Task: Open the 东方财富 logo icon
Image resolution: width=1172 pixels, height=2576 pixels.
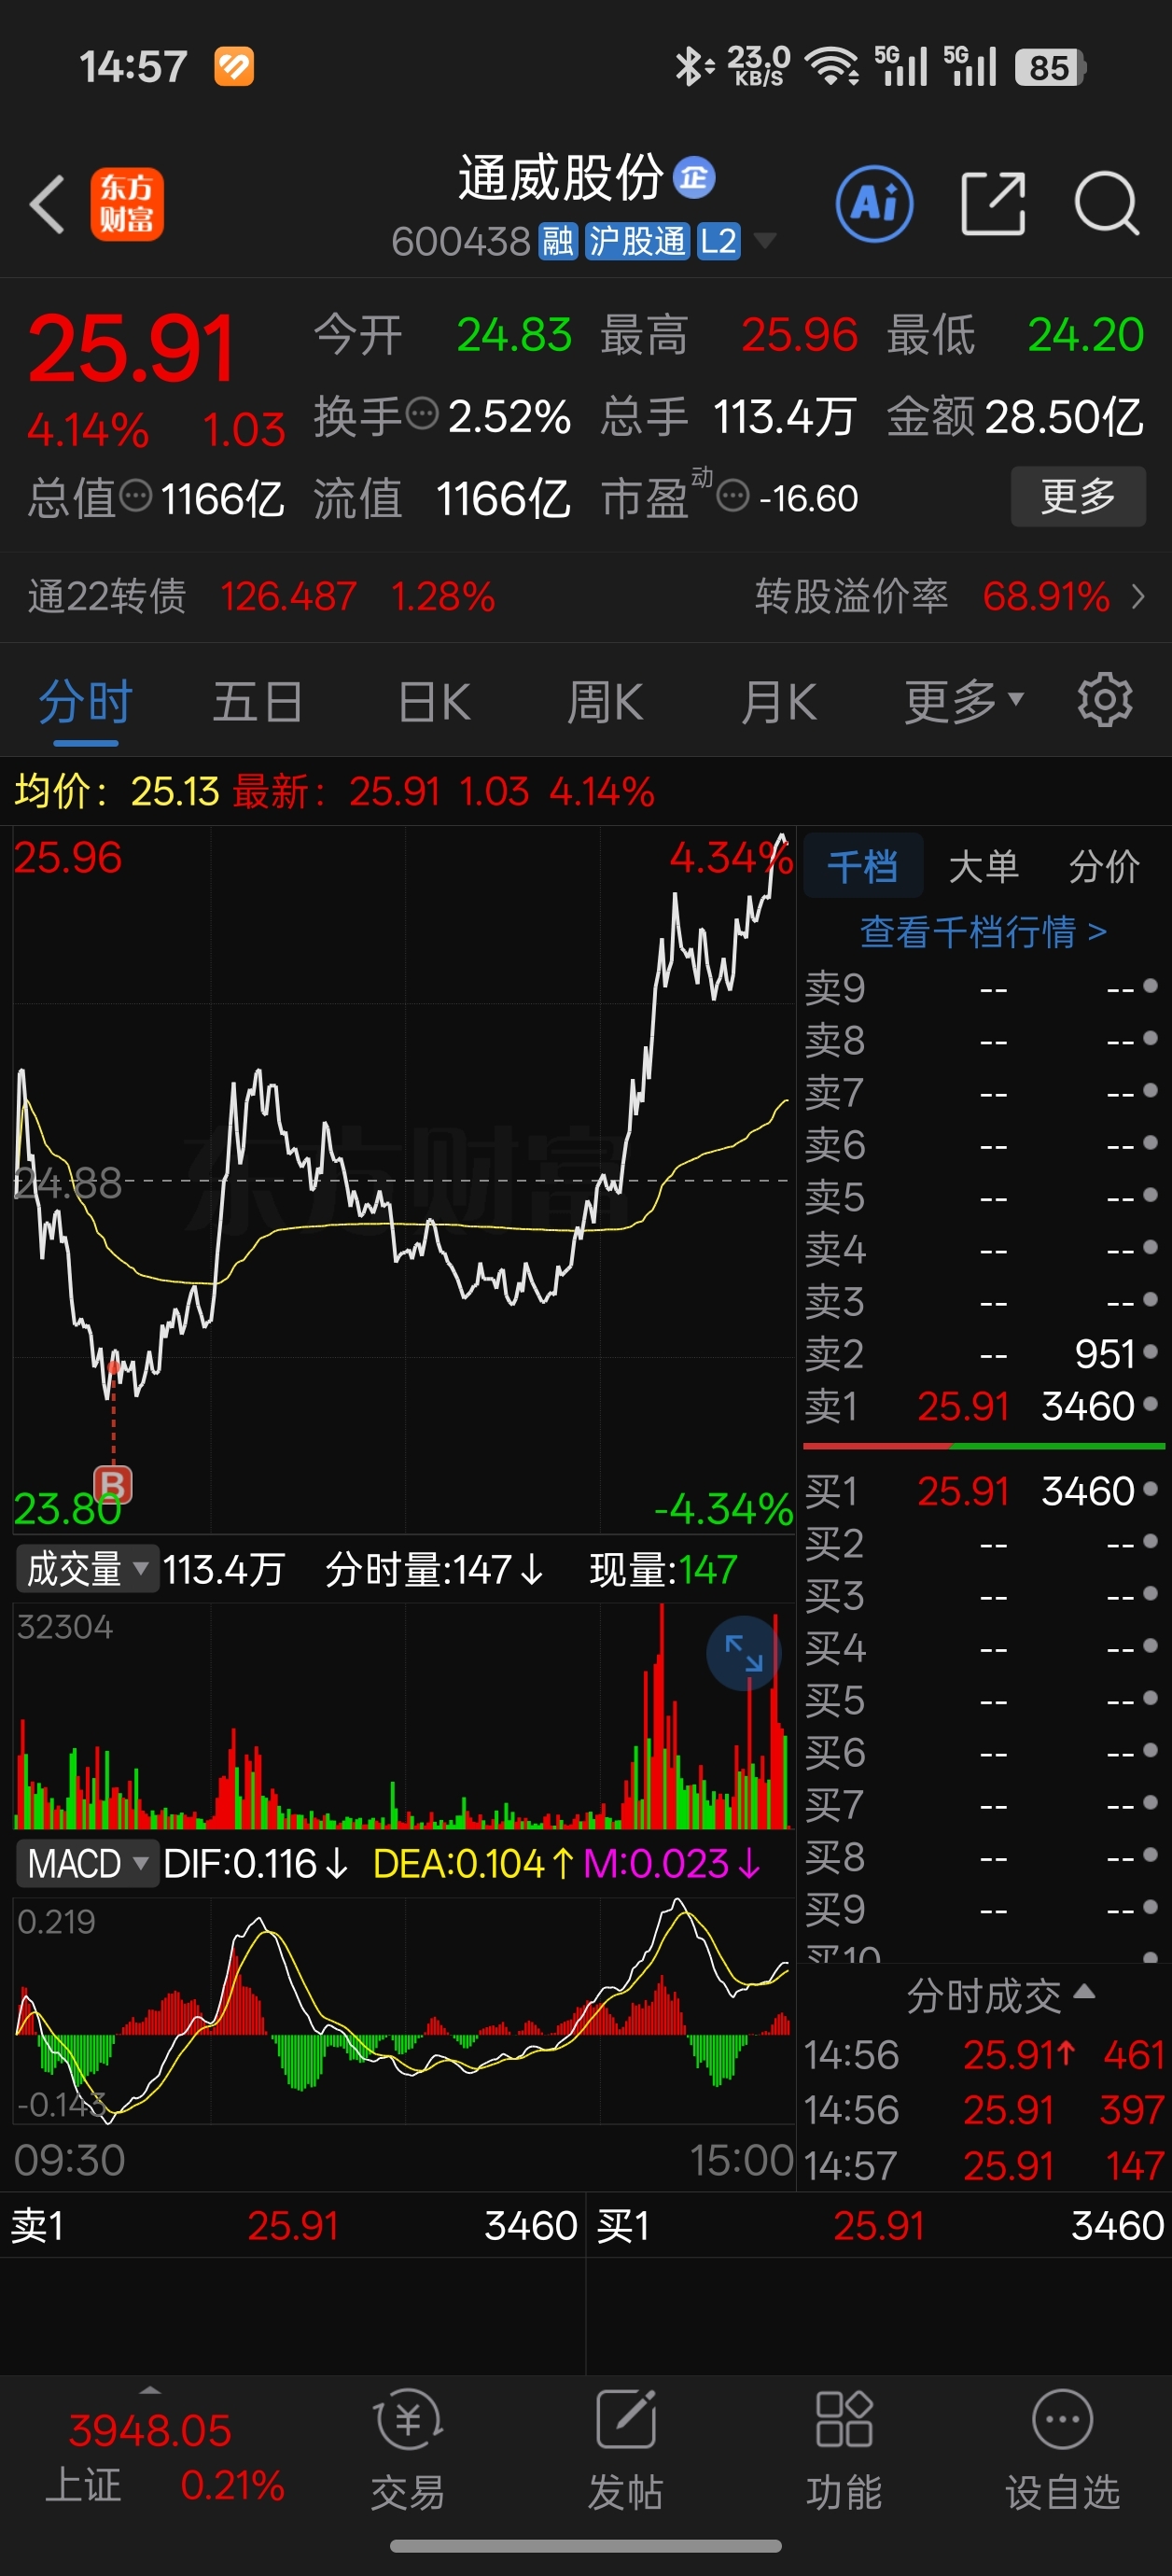Action: pyautogui.click(x=127, y=204)
